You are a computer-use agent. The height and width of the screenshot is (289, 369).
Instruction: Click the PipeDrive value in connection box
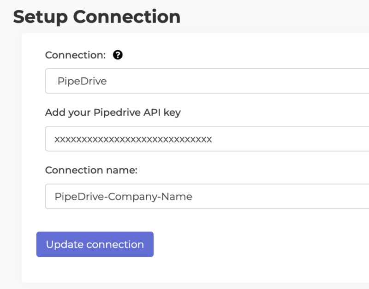82,81
